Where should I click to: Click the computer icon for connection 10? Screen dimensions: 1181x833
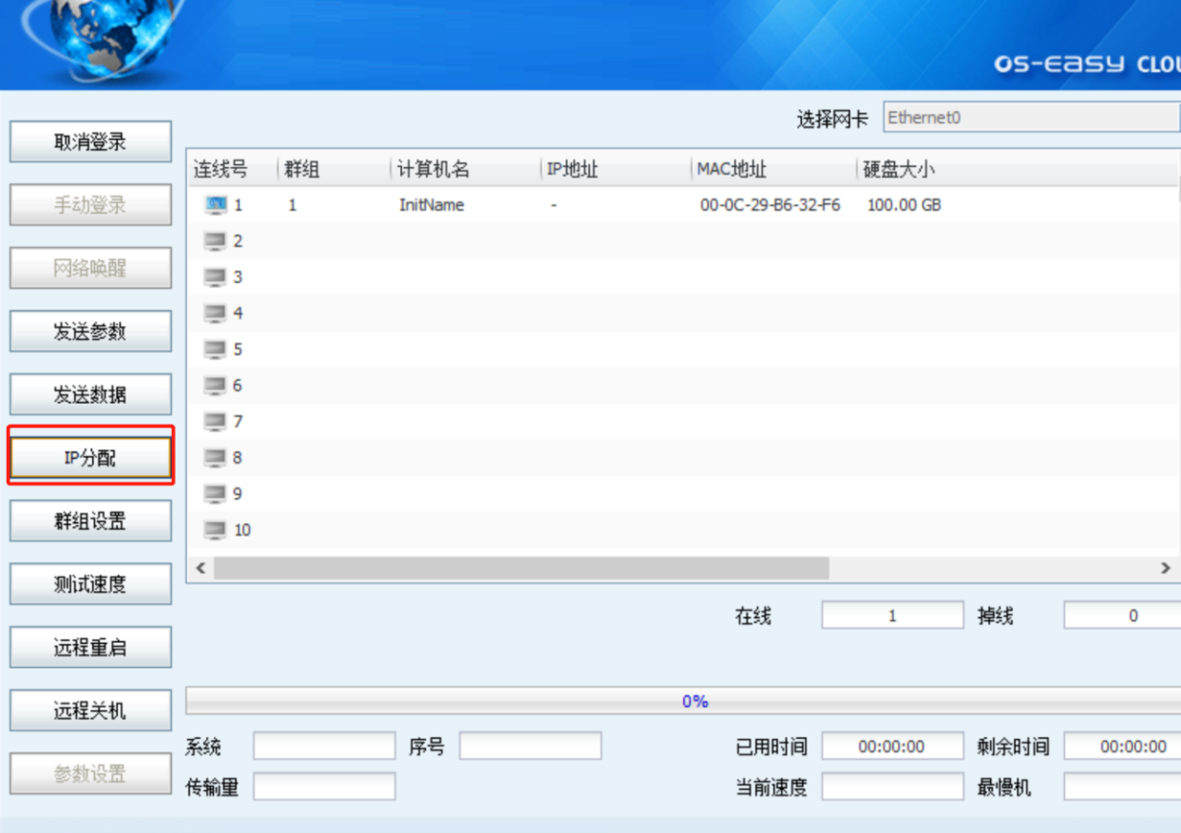[x=216, y=530]
